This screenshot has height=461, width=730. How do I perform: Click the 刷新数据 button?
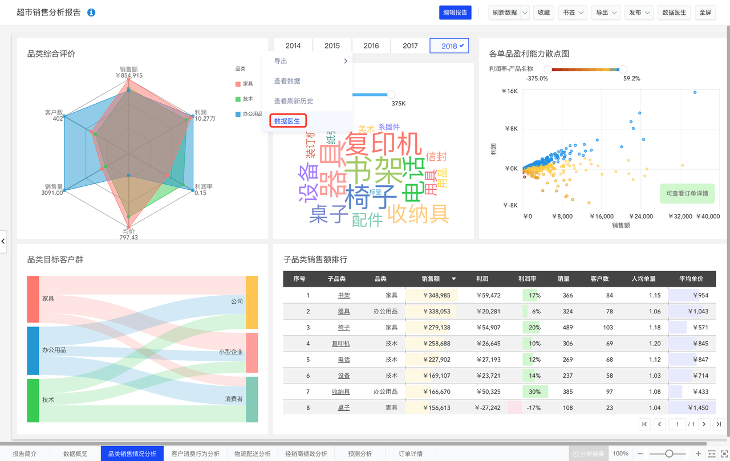504,13
